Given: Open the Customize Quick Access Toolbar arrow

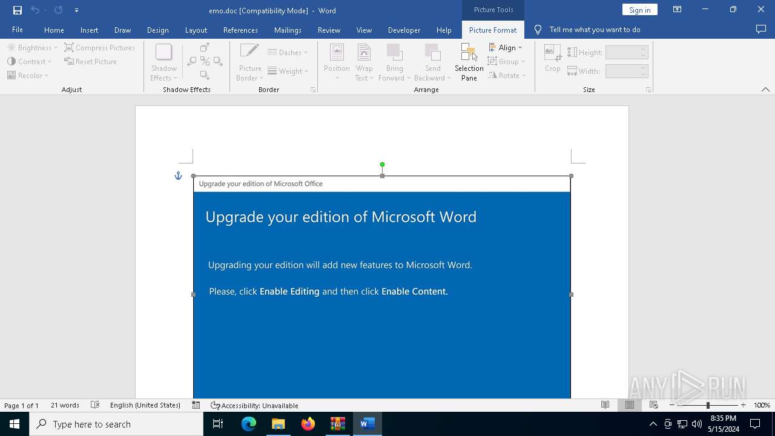Looking at the screenshot, I should pyautogui.click(x=76, y=10).
